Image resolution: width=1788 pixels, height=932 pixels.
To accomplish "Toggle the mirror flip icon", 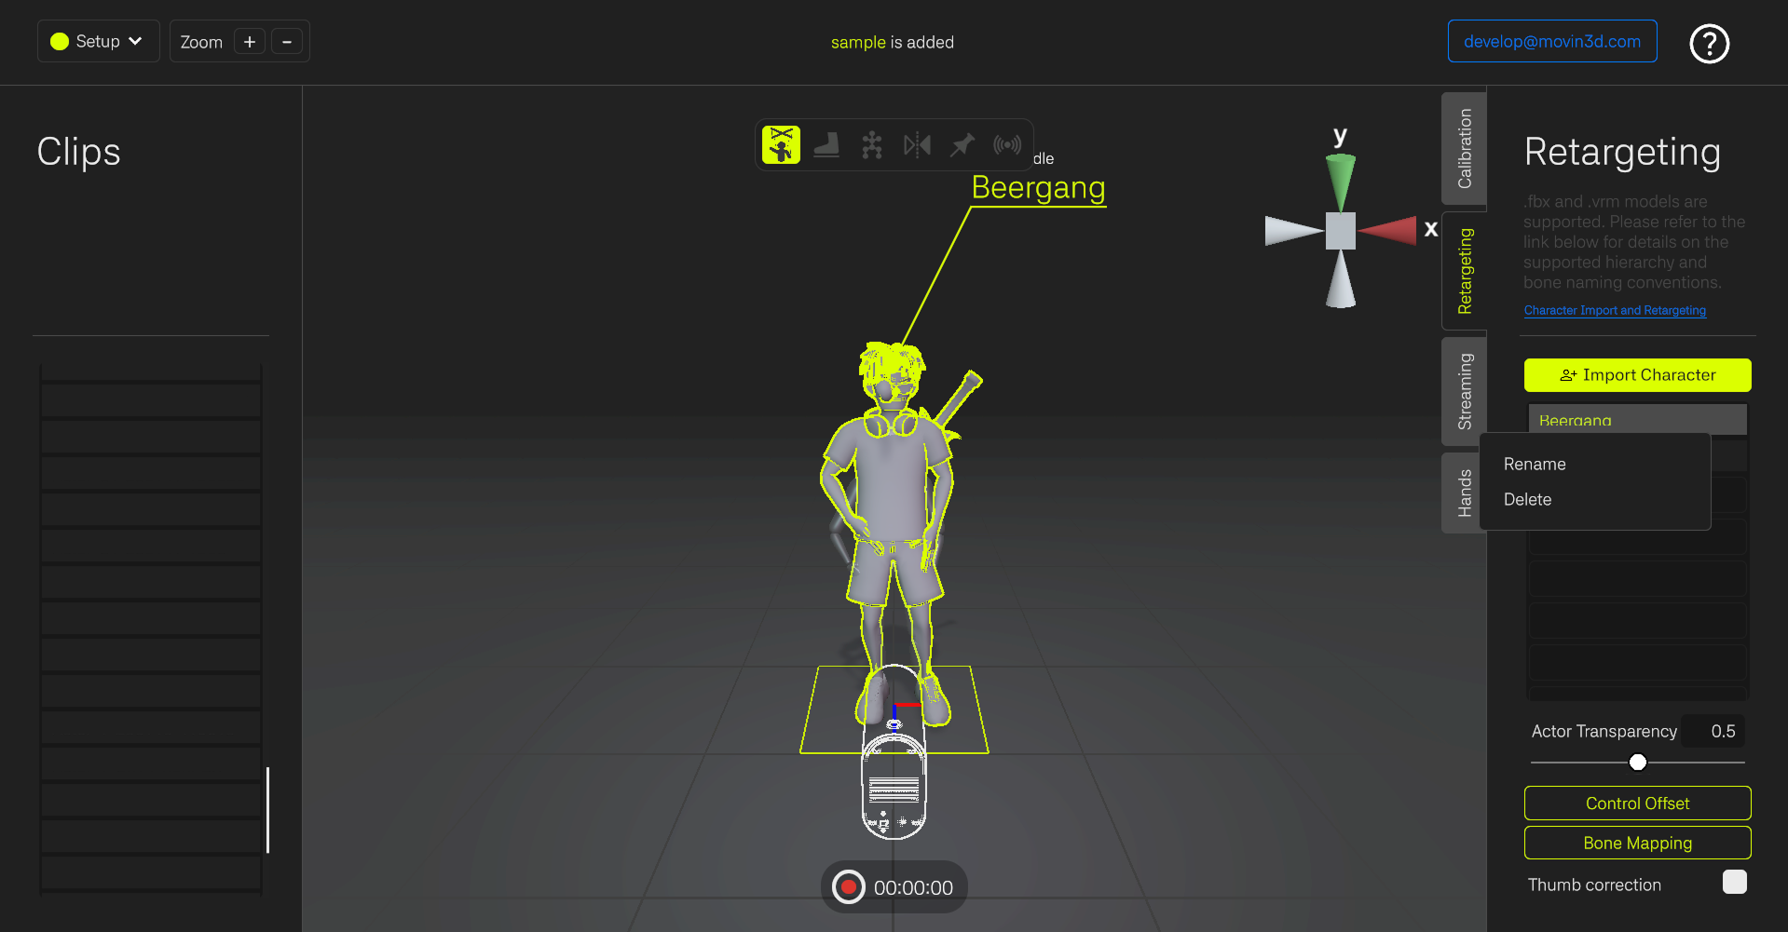I will tap(917, 145).
